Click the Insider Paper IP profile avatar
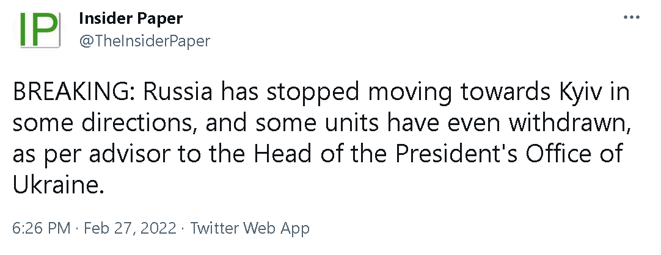 click(x=36, y=30)
